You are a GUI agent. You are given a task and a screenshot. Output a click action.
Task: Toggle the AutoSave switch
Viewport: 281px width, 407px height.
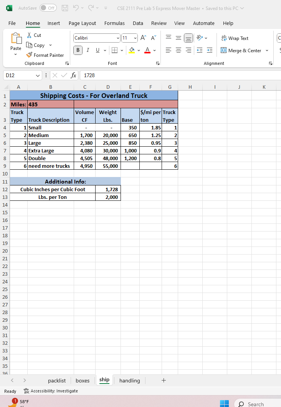click(48, 8)
